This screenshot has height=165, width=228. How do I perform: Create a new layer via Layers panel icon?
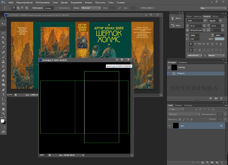pyautogui.click(x=217, y=163)
